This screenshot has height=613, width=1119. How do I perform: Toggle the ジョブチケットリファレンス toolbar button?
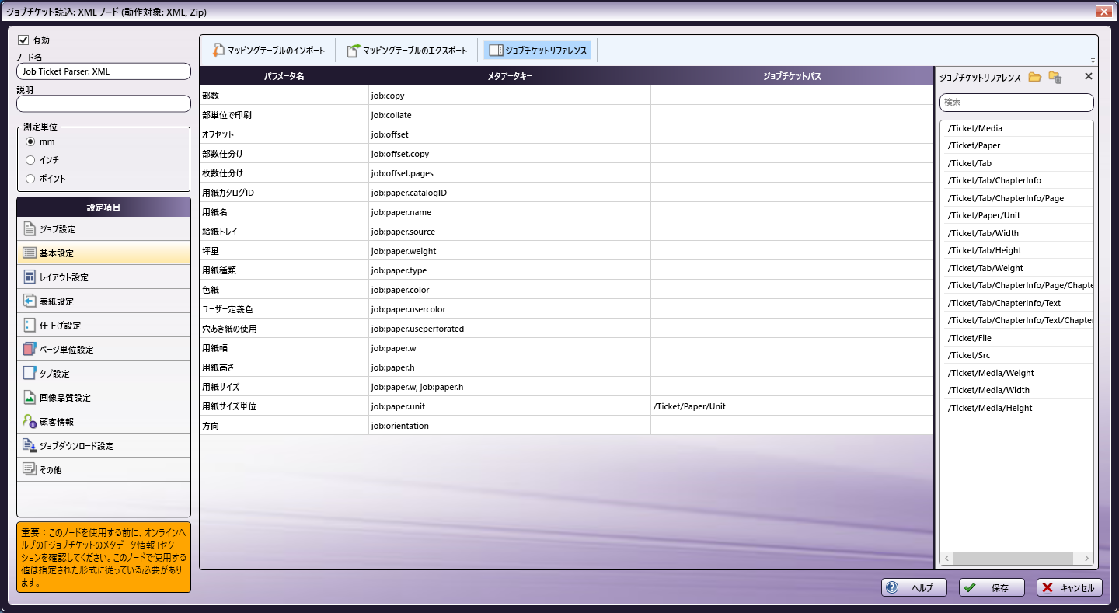point(538,51)
